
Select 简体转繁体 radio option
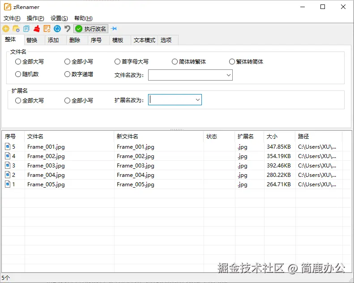(x=175, y=62)
